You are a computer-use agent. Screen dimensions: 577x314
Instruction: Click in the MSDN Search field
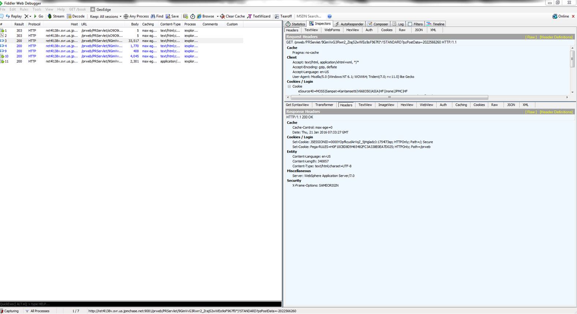click(309, 16)
